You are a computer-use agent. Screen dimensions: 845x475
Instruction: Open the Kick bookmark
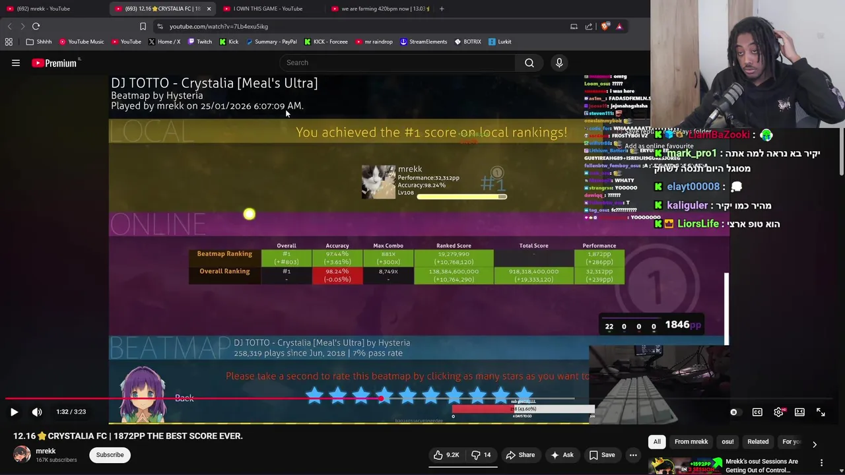point(229,42)
